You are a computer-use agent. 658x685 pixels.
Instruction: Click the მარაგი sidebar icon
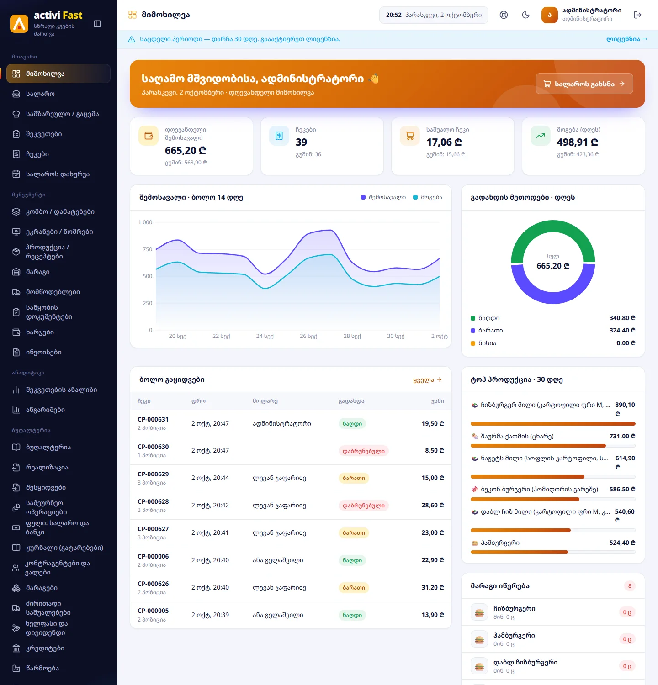(16, 272)
